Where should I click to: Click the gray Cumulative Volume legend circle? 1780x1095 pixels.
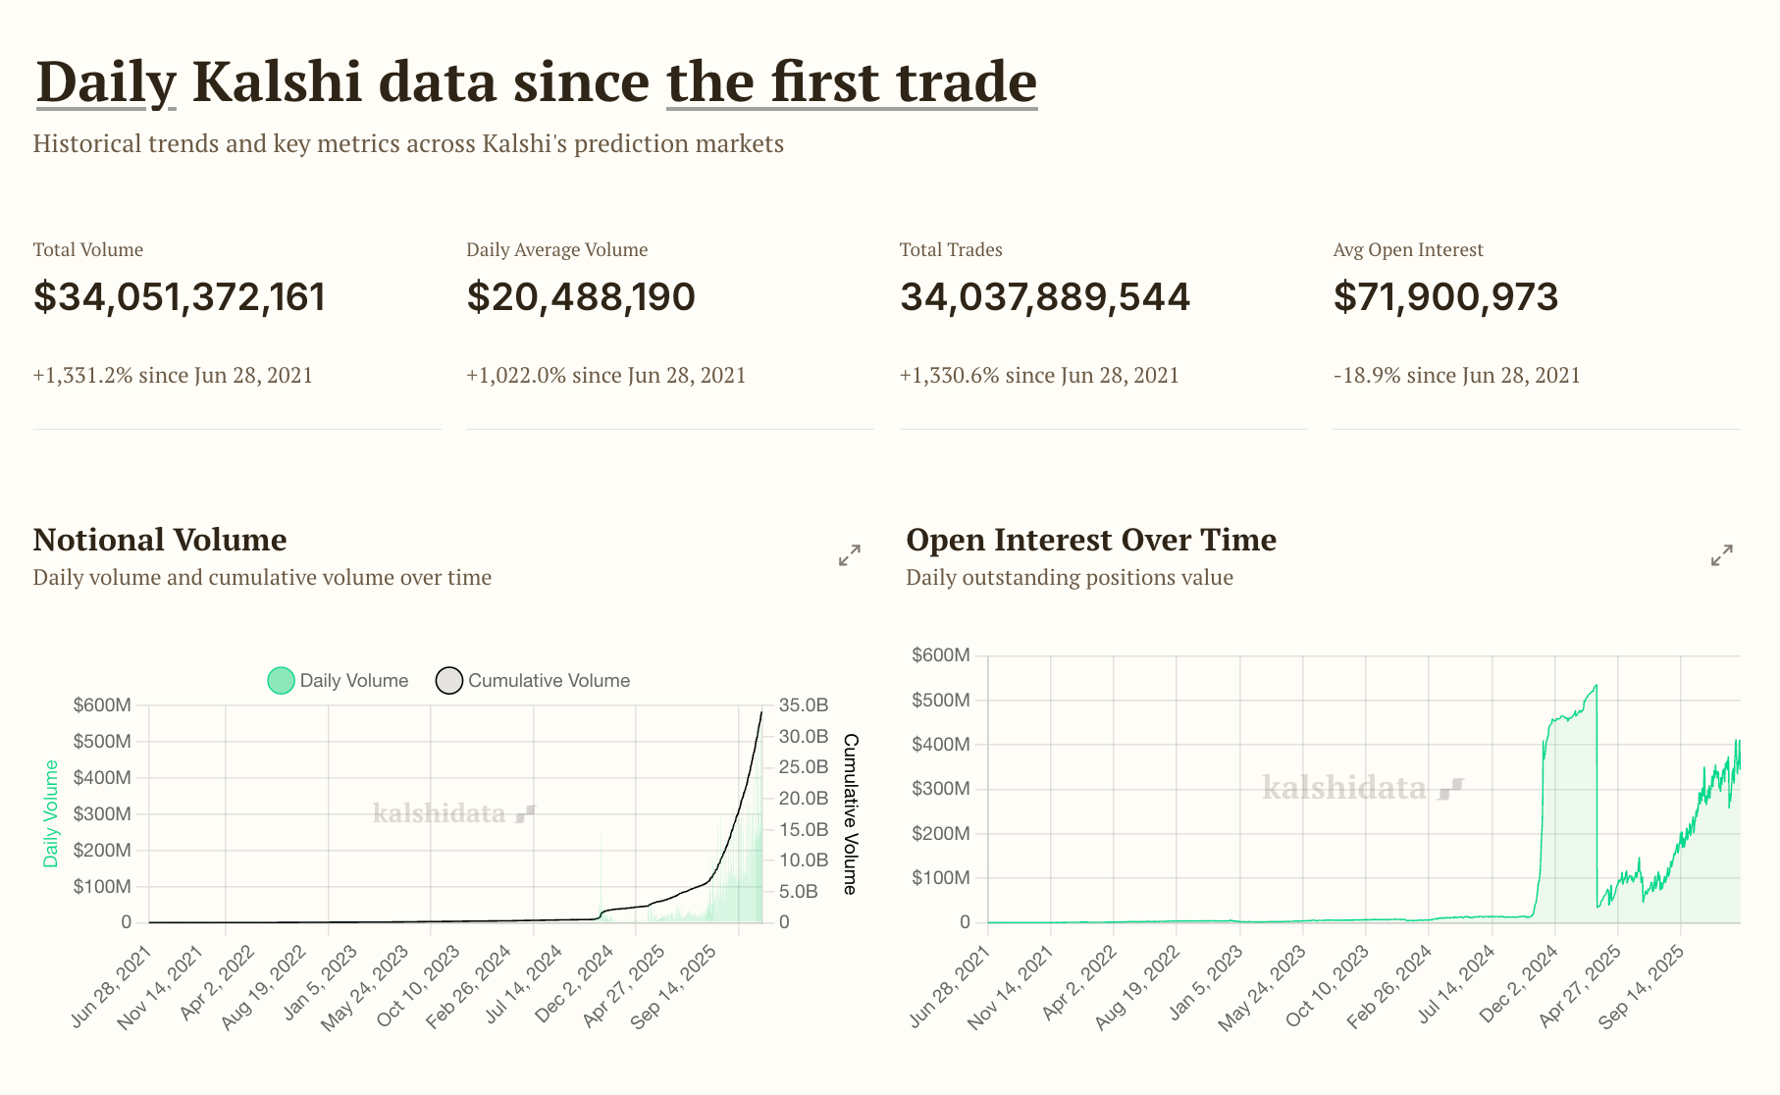click(x=448, y=681)
